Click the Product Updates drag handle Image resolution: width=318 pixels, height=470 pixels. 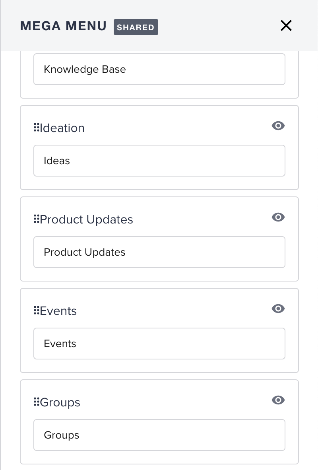click(x=37, y=219)
